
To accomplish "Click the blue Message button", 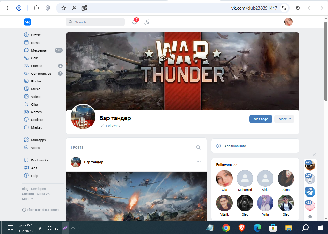I will [261, 119].
